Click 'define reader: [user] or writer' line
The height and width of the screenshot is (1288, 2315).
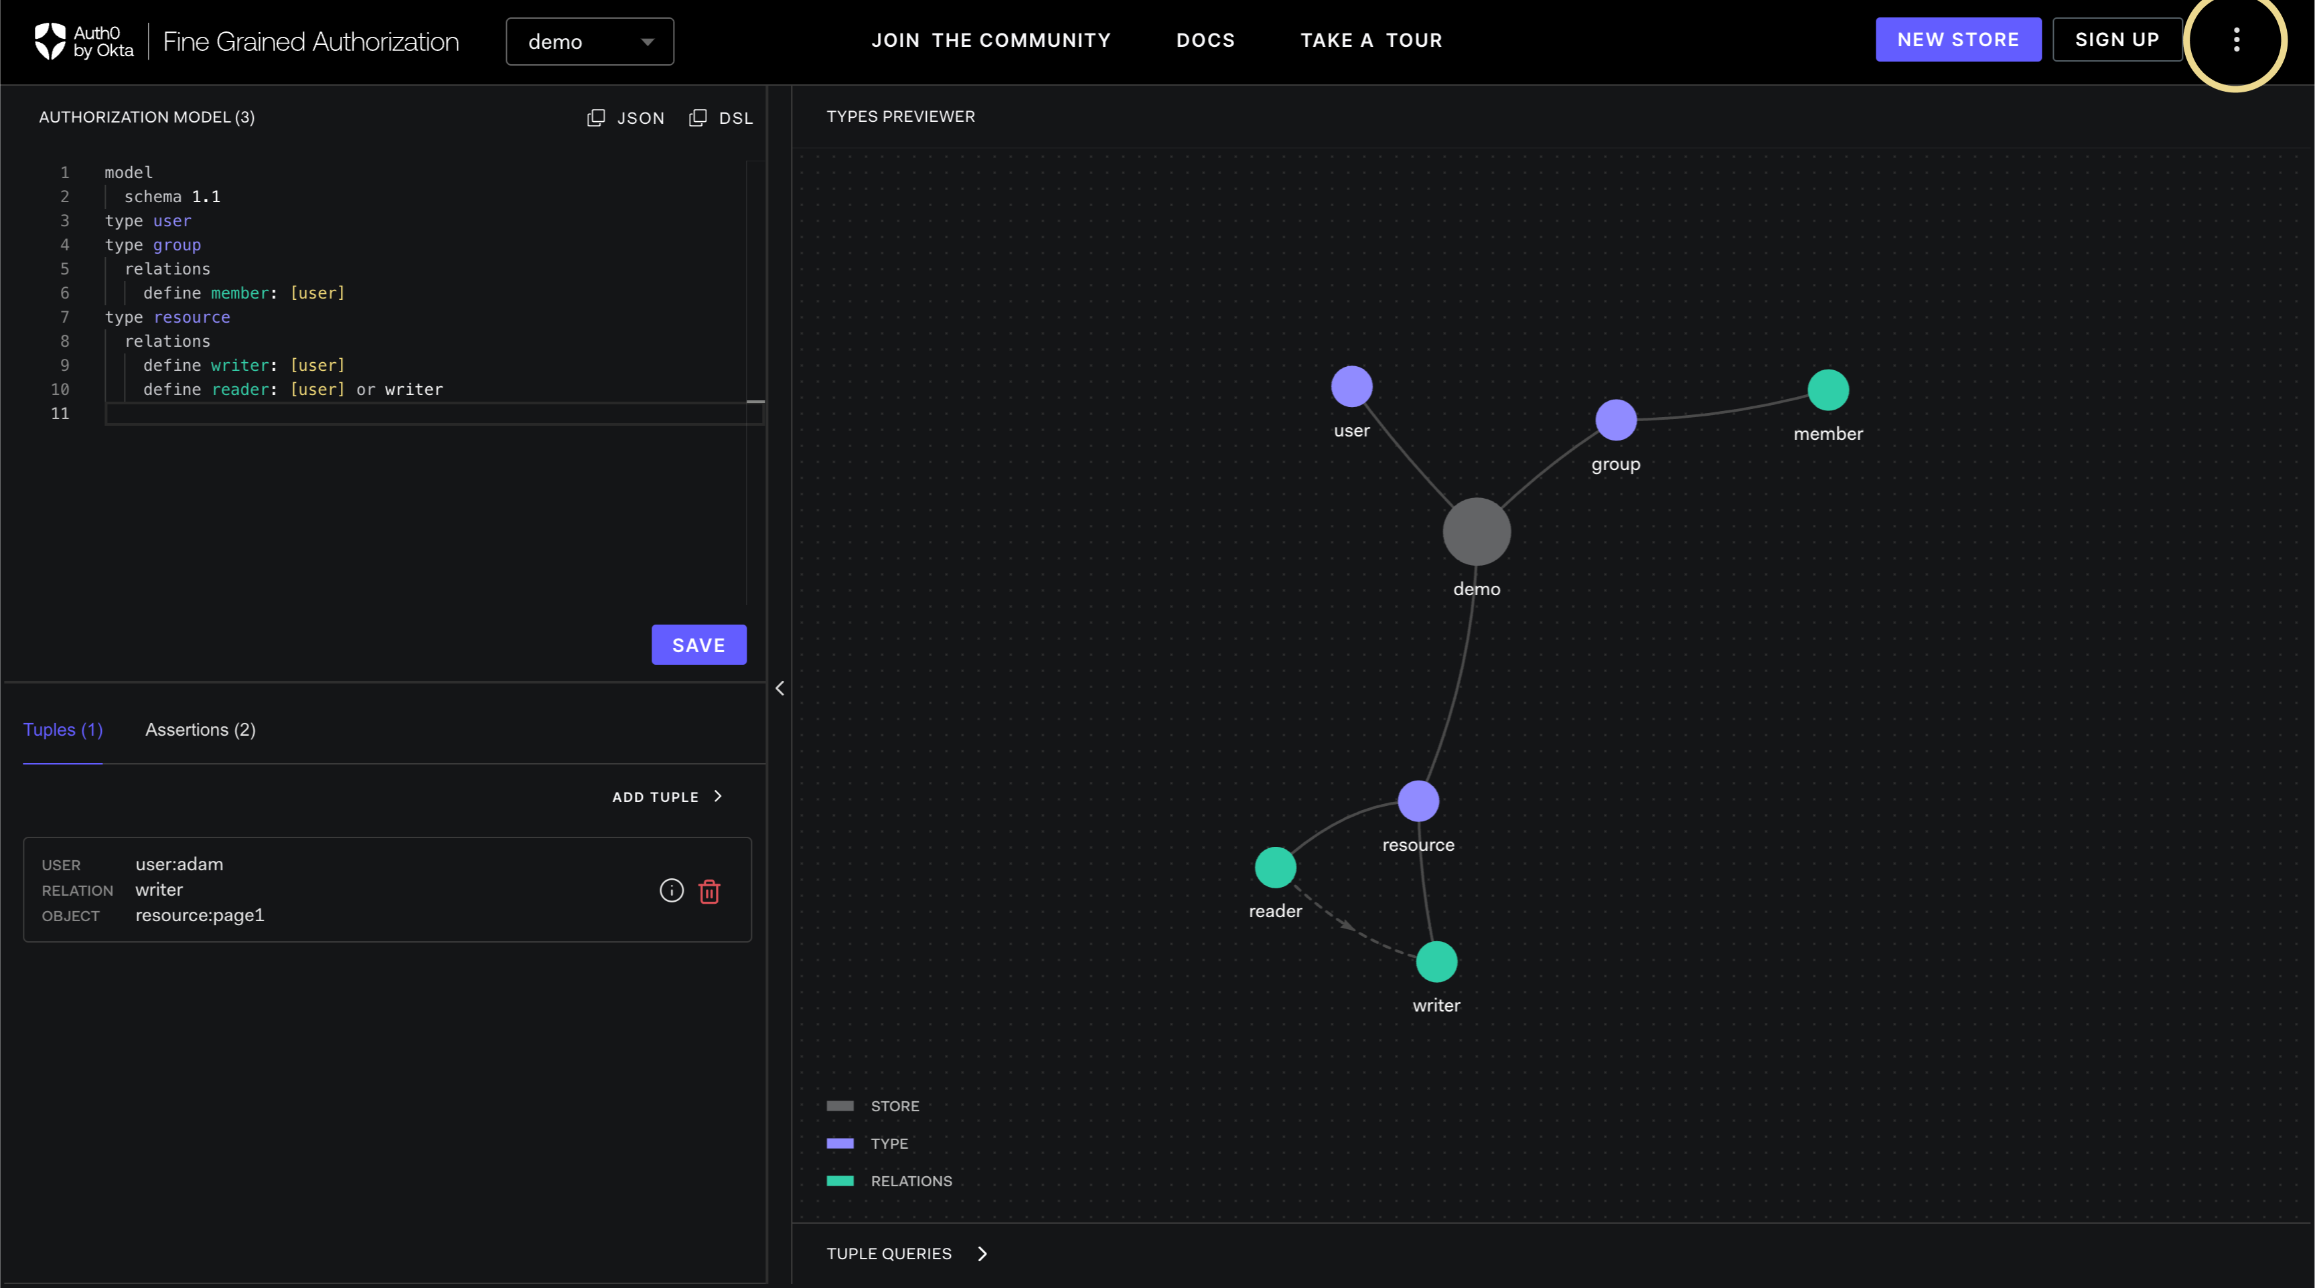click(x=293, y=389)
